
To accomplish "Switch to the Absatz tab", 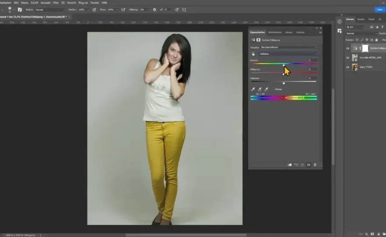I will coord(289,32).
